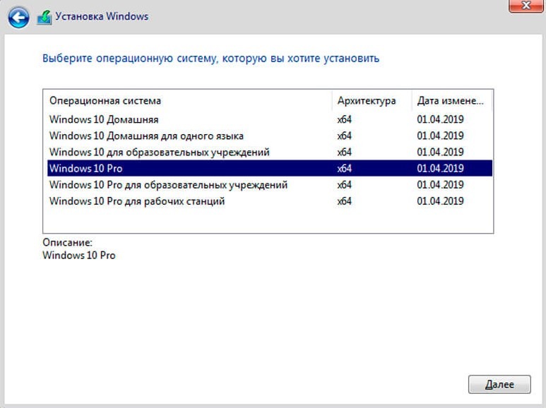Select Windows 10 для образовательных учреждений

(x=270, y=152)
